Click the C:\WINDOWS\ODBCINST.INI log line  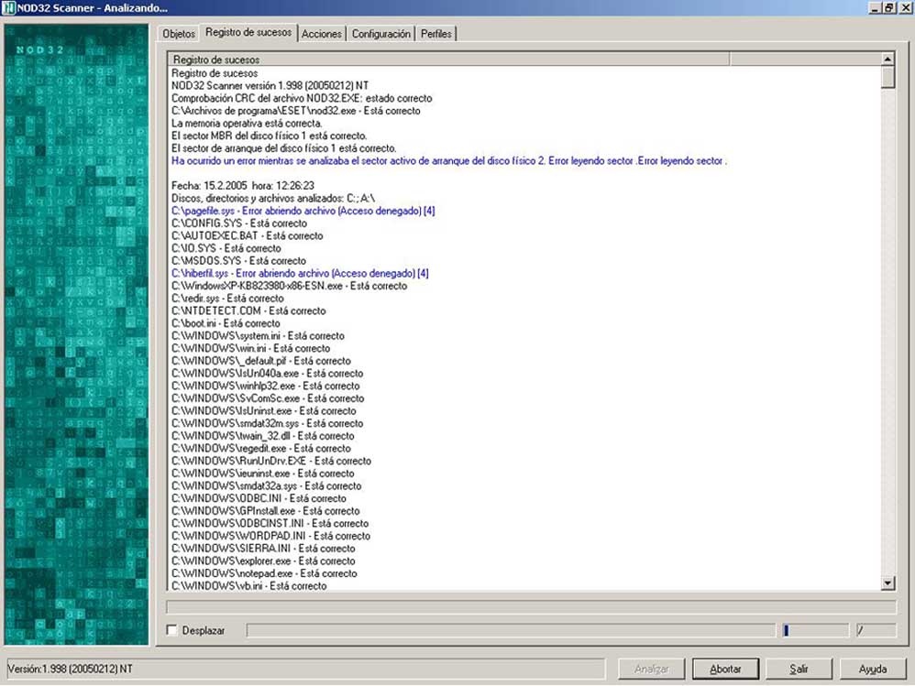270,523
